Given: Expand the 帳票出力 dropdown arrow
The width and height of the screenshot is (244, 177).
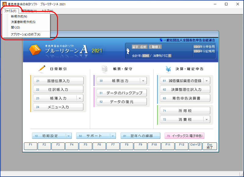Looking at the screenshot, I should [x=143, y=81].
